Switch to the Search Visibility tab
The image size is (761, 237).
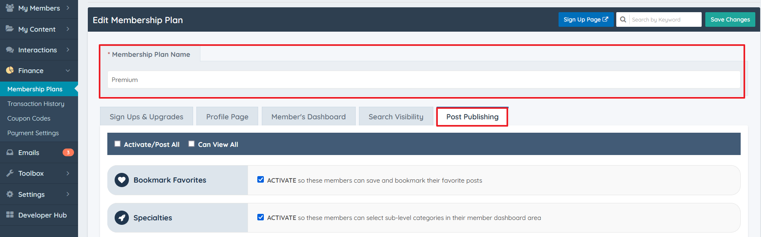tap(396, 116)
